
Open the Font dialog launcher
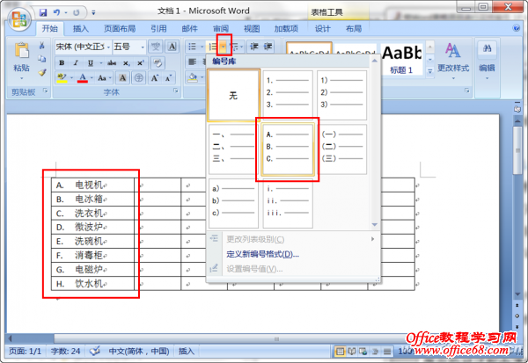(x=175, y=91)
